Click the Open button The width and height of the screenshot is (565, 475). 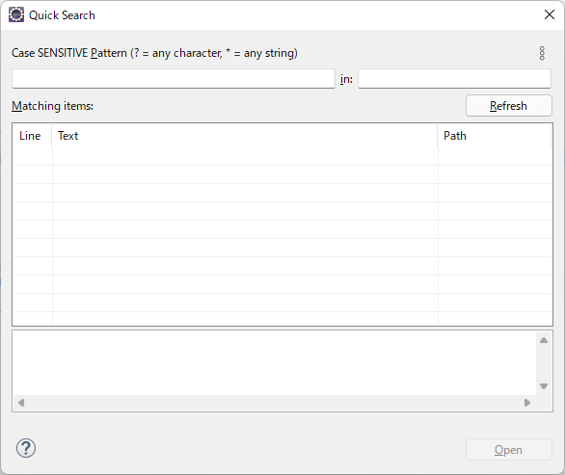tap(509, 449)
